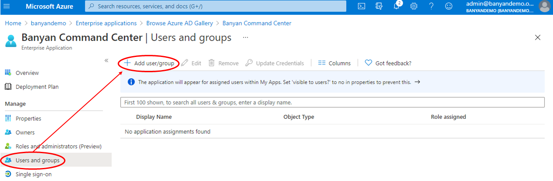Open the Settings gear icon
The height and width of the screenshot is (181, 553).
point(414,6)
